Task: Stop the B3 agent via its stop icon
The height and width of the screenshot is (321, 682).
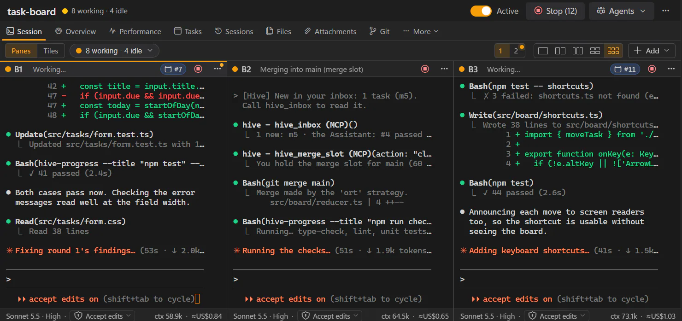Action: 652,69
